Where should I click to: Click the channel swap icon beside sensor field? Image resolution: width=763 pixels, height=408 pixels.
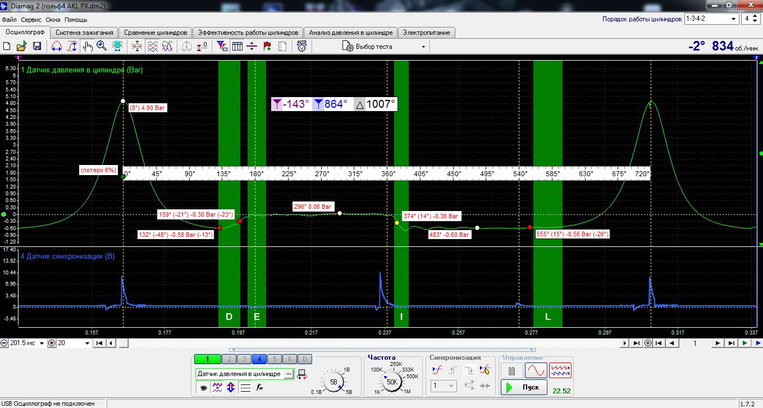(x=301, y=374)
